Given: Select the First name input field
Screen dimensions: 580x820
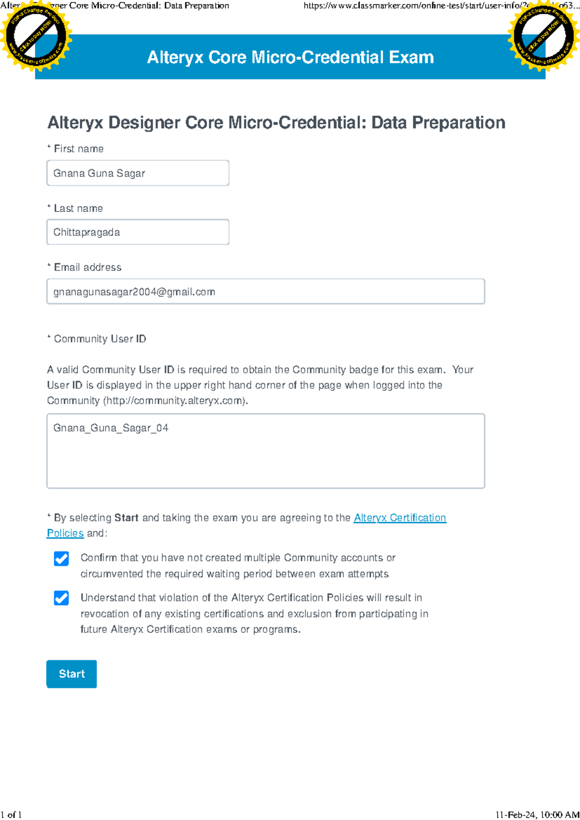Looking at the screenshot, I should click(137, 173).
